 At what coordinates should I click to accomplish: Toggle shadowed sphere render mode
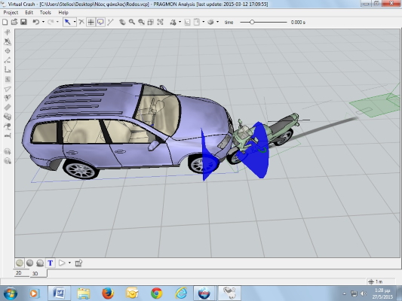point(40,263)
